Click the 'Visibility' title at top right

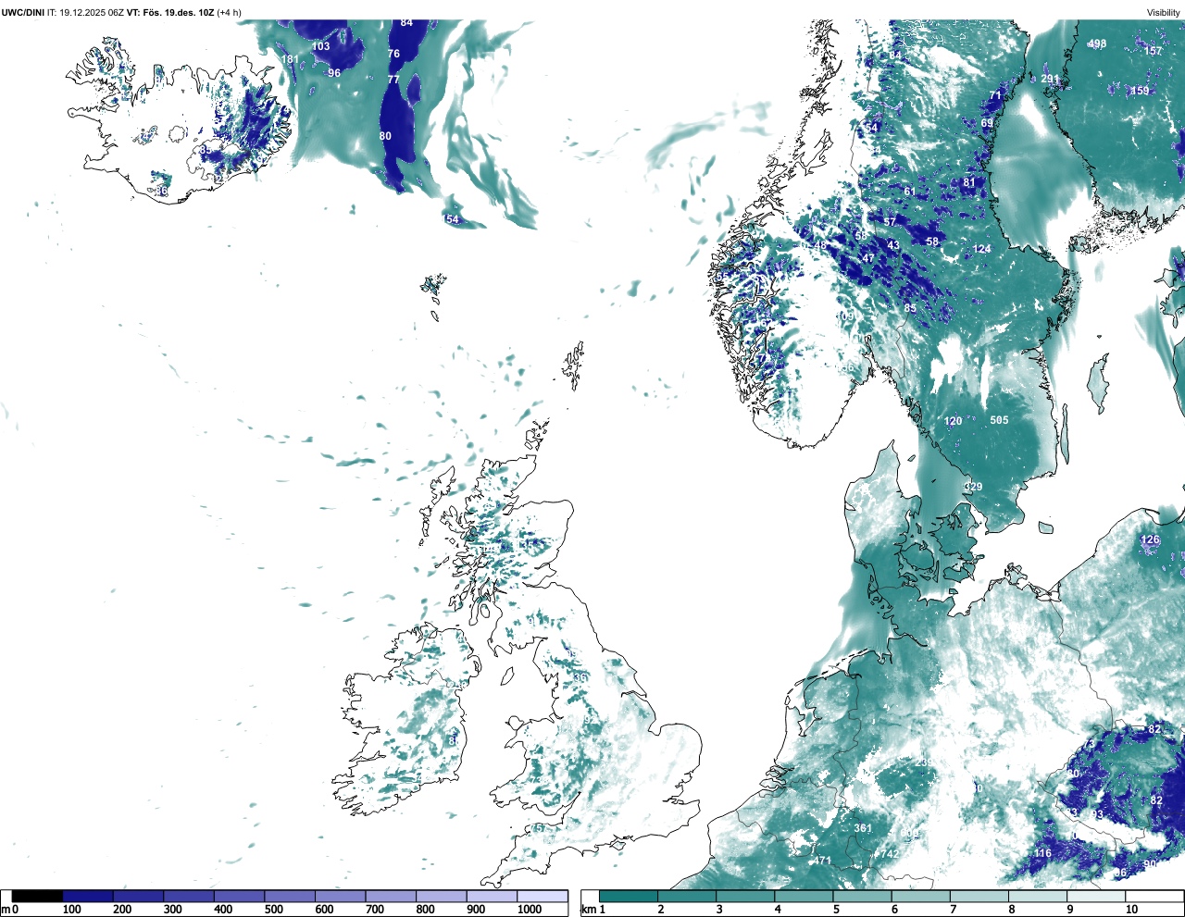tap(1164, 12)
